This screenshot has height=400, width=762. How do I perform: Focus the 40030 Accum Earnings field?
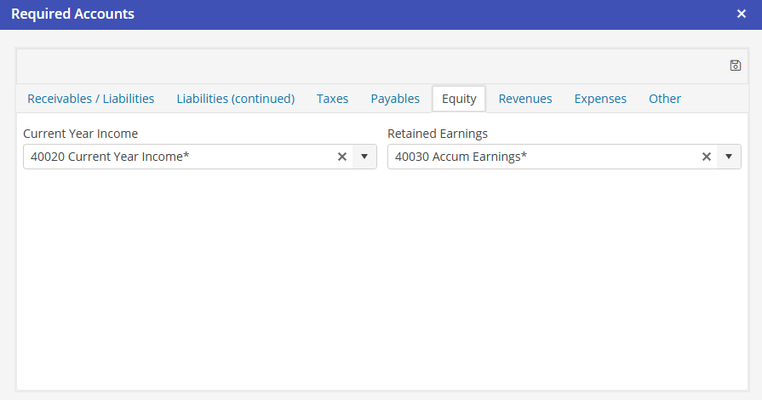(x=536, y=157)
